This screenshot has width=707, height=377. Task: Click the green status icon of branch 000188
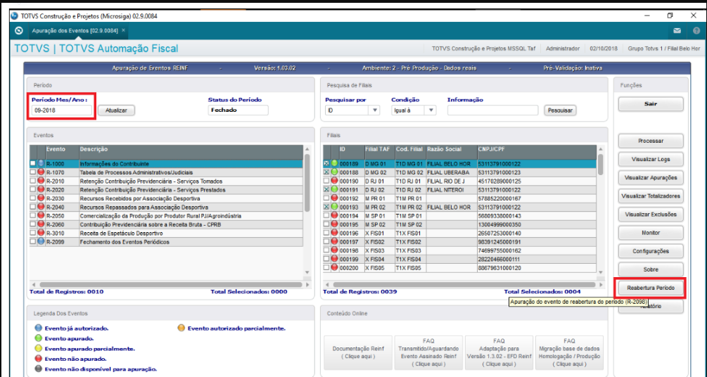point(335,172)
